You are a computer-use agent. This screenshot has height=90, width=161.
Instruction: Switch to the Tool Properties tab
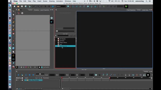point(131,10)
